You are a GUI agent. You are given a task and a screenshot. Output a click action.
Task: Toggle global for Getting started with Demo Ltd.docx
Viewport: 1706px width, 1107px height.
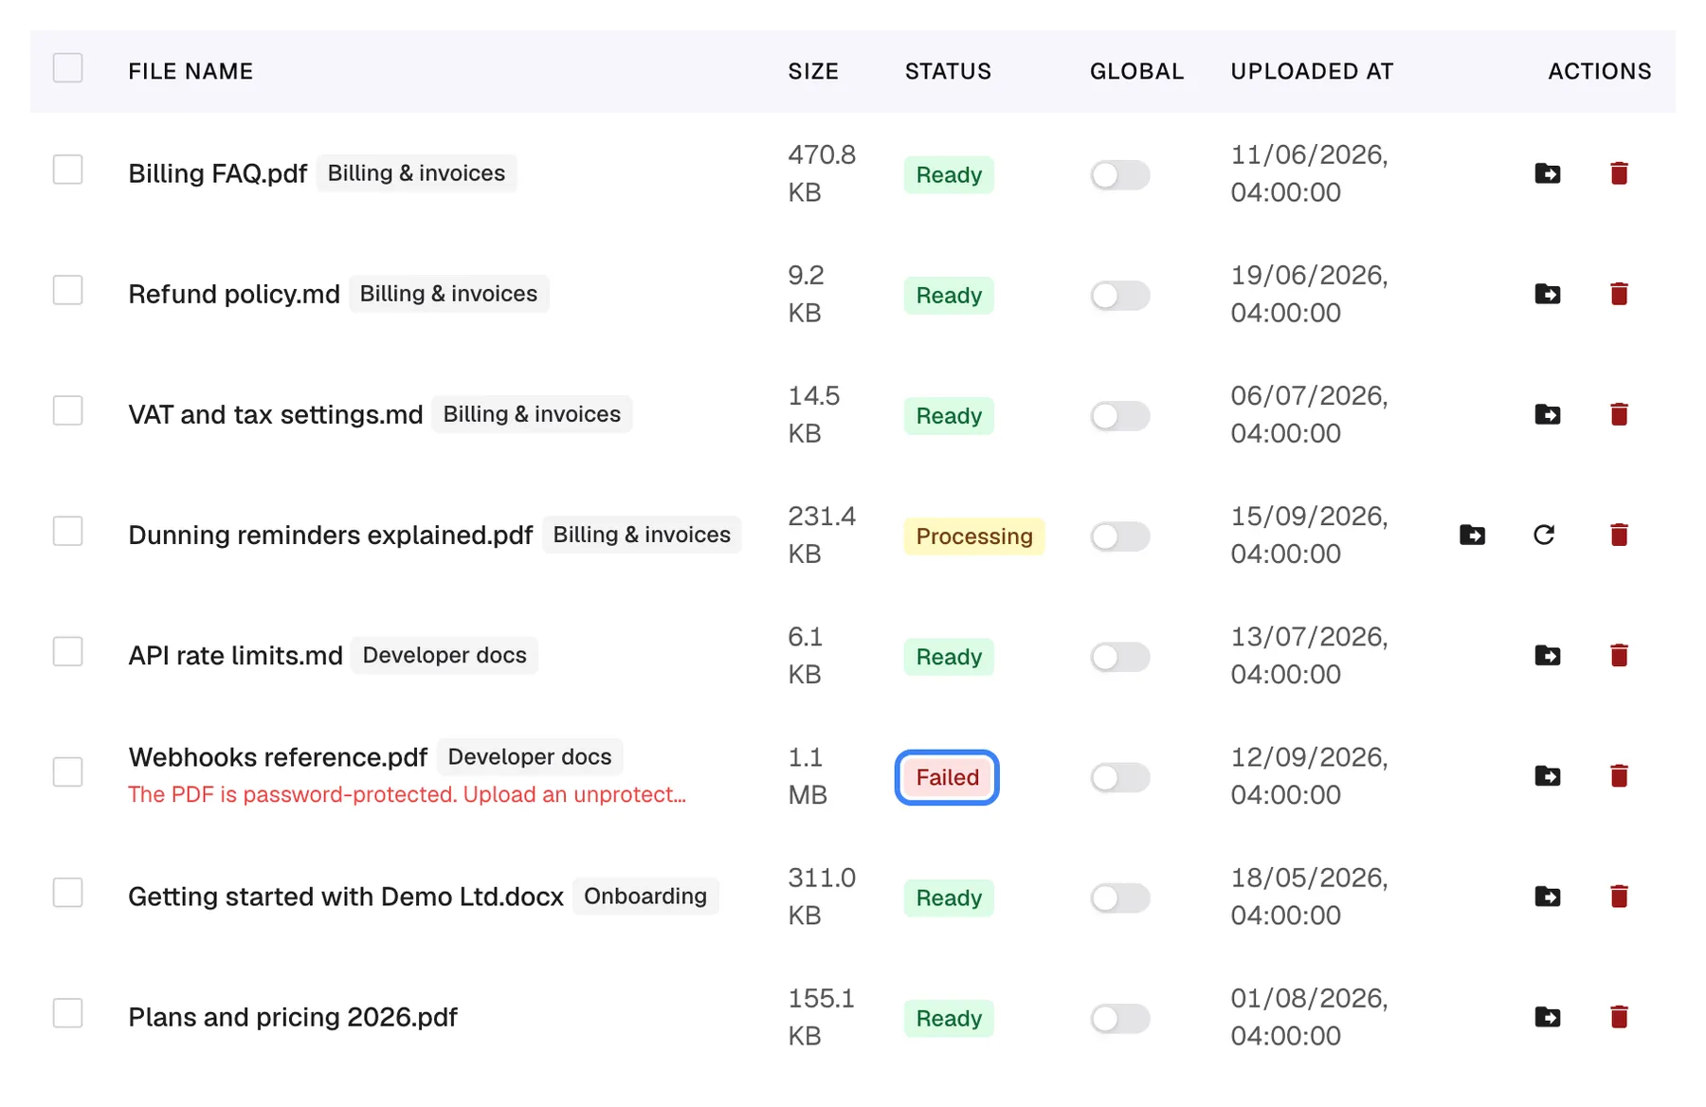(x=1119, y=898)
